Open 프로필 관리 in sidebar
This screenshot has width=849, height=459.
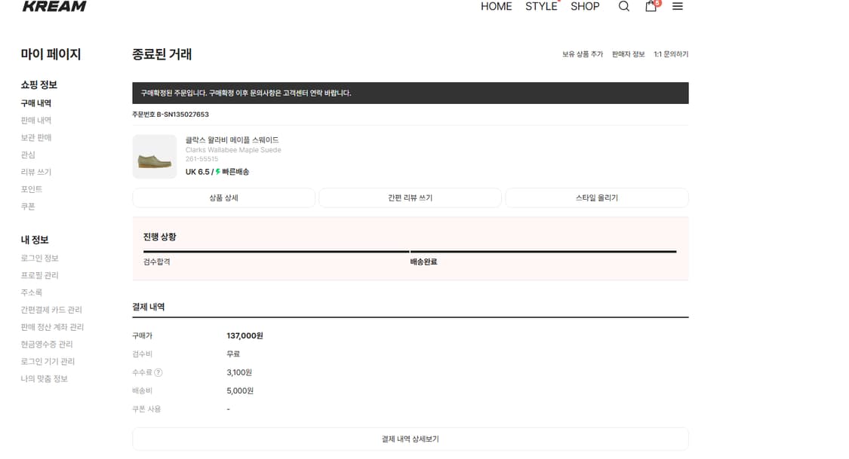coord(39,276)
